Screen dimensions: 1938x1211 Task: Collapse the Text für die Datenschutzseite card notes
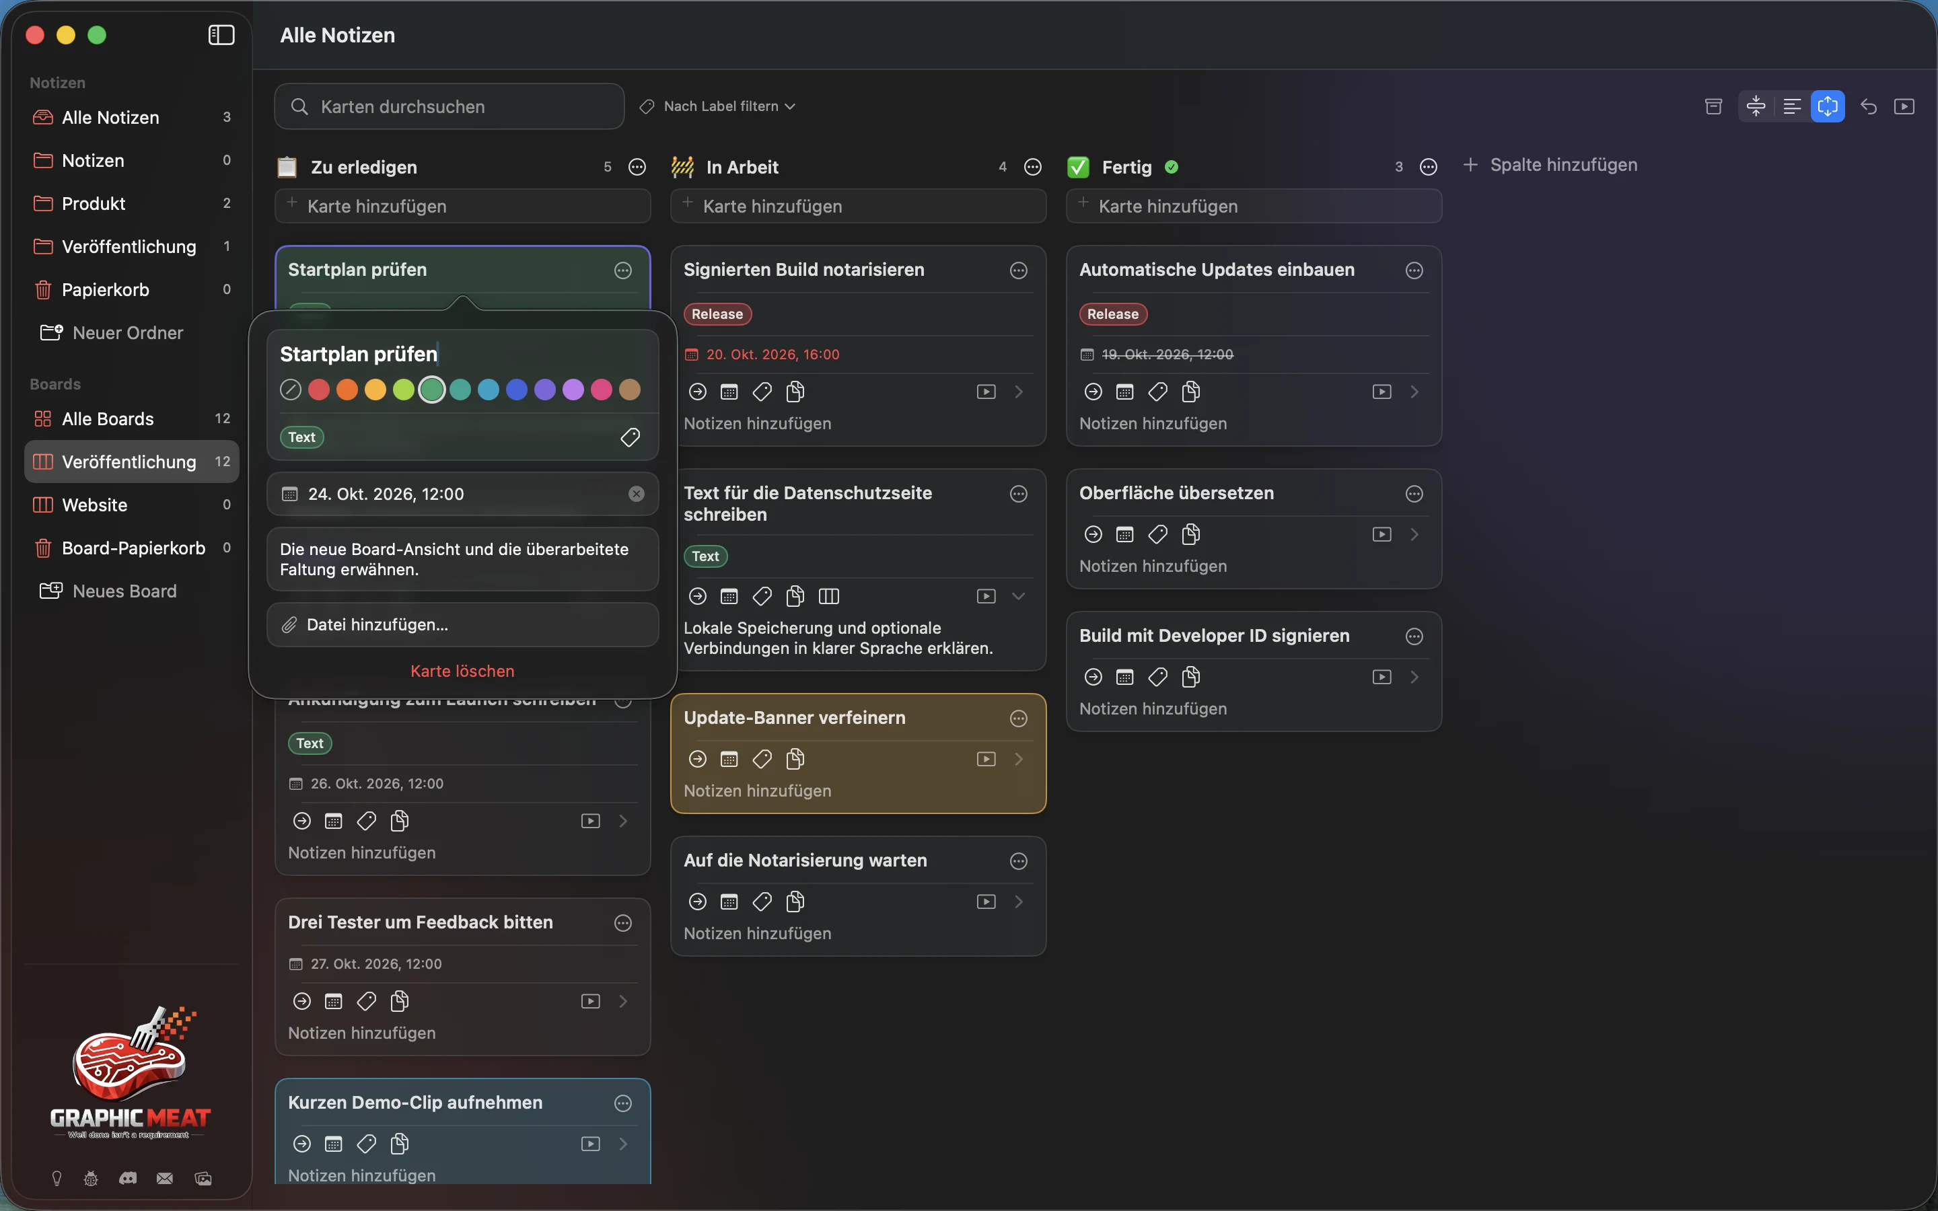(x=1019, y=596)
